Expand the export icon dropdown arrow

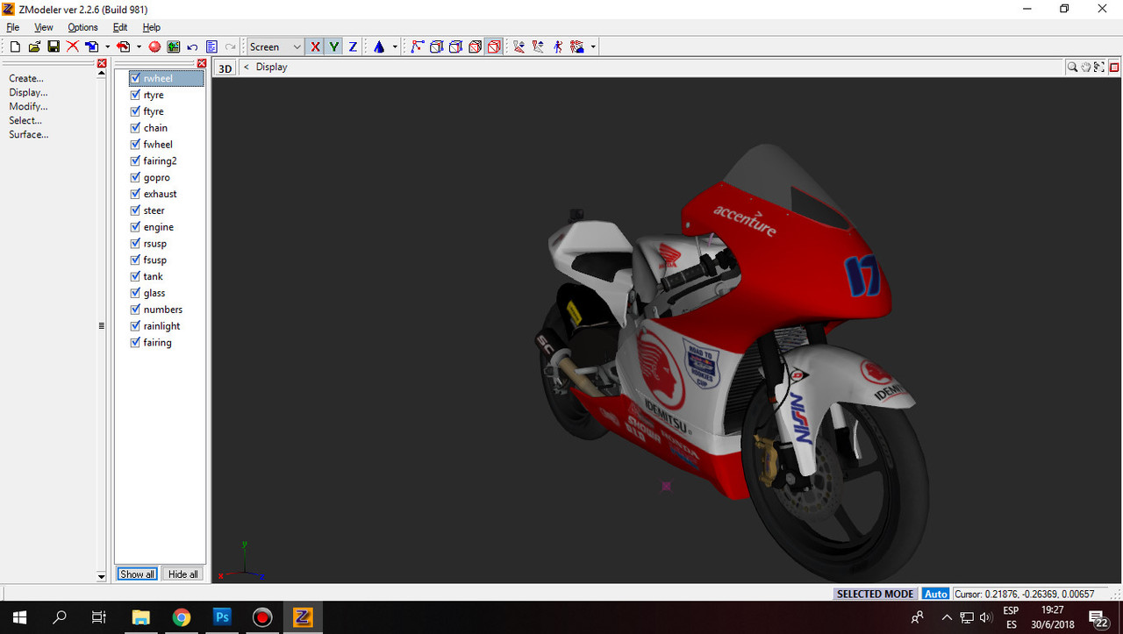coord(139,46)
